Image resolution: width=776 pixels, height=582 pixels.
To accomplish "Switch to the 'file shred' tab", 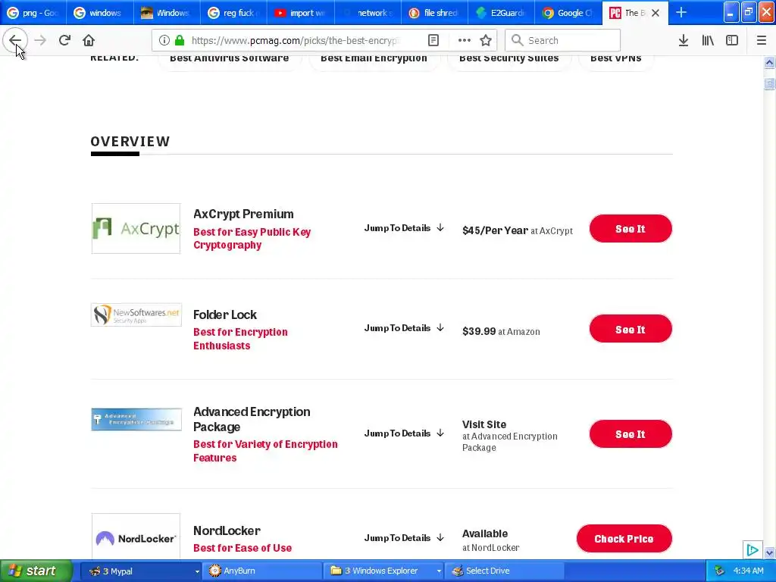I will click(x=434, y=13).
